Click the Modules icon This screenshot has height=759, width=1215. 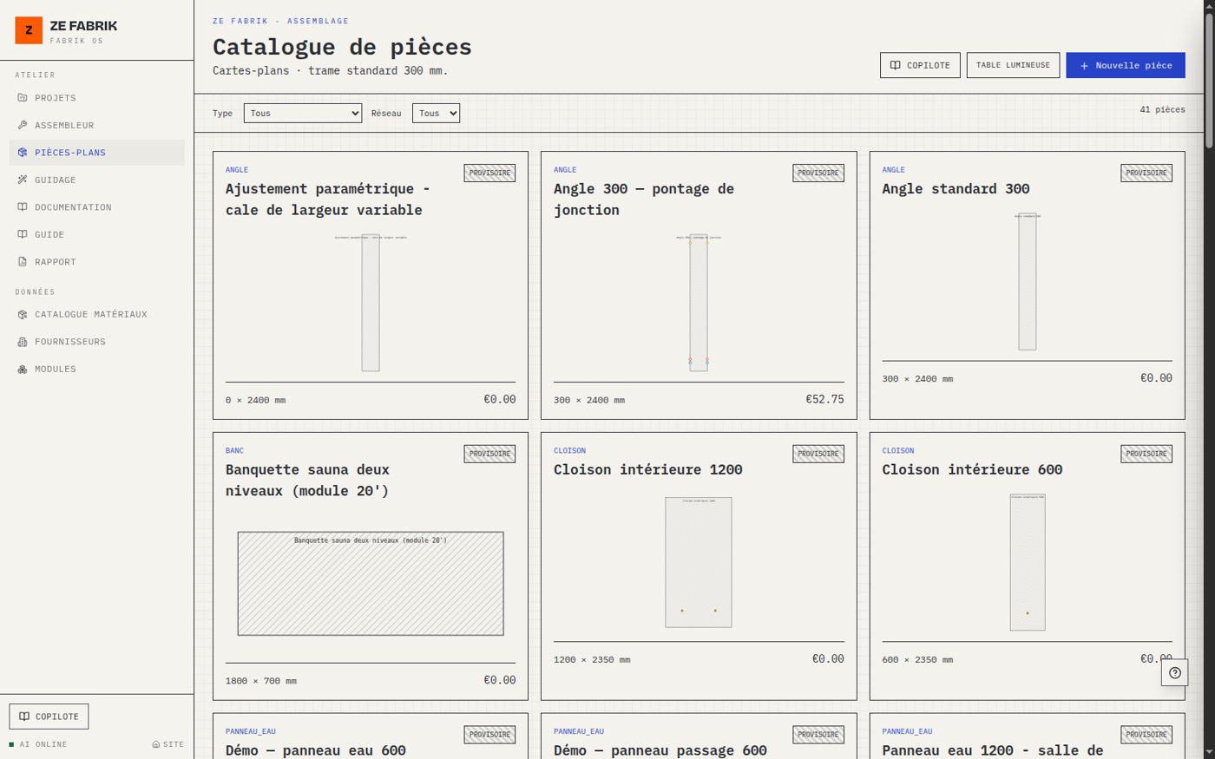[x=23, y=369]
